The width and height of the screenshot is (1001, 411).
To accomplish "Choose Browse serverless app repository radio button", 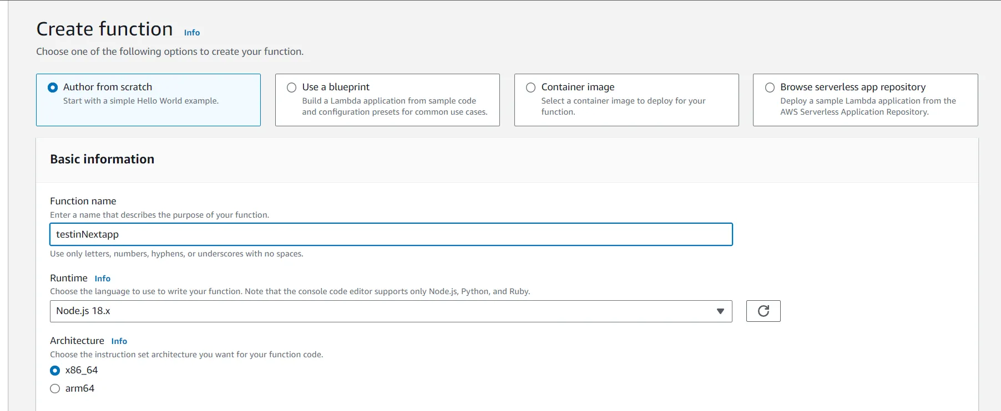I will pyautogui.click(x=770, y=88).
